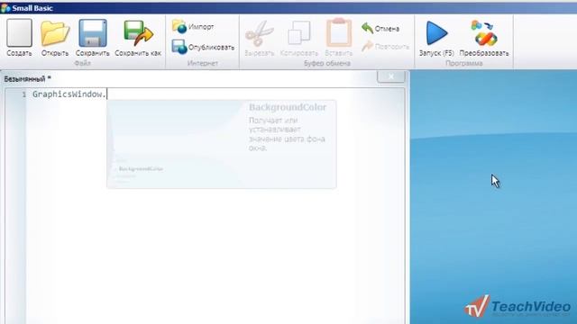Run the program with Запуск (F5)
577x324 pixels.
pos(436,38)
